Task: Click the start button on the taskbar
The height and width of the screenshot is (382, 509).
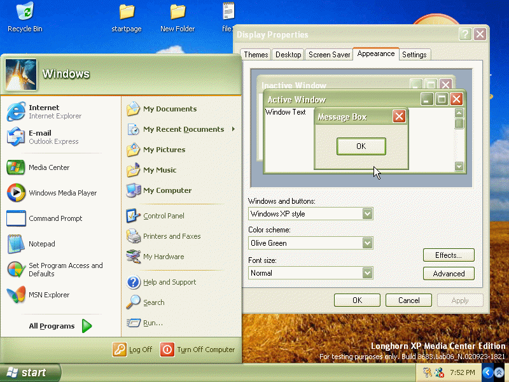Action: pos(30,372)
